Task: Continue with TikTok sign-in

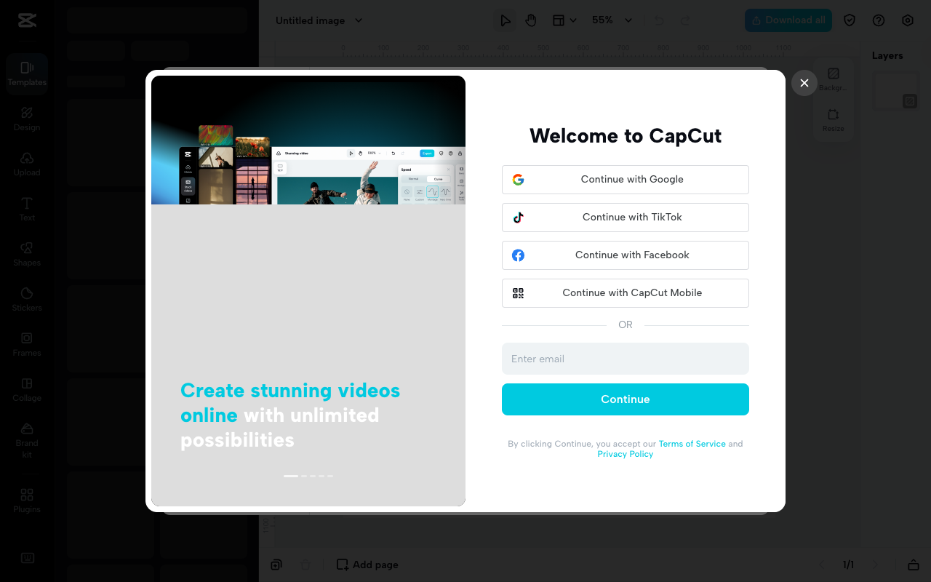Action: [626, 218]
